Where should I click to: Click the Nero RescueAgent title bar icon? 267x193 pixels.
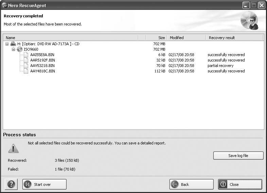[5, 5]
